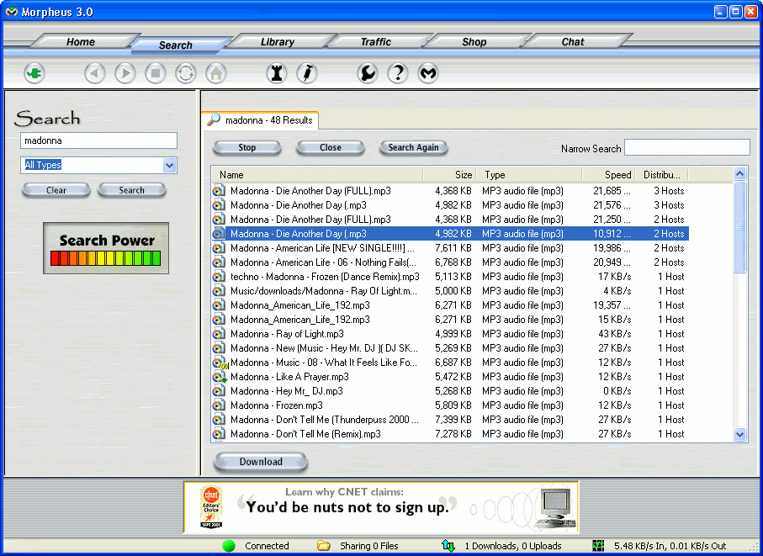Viewport: 763px width, 556px height.
Task: Sort by the Type column header
Action: pos(529,175)
